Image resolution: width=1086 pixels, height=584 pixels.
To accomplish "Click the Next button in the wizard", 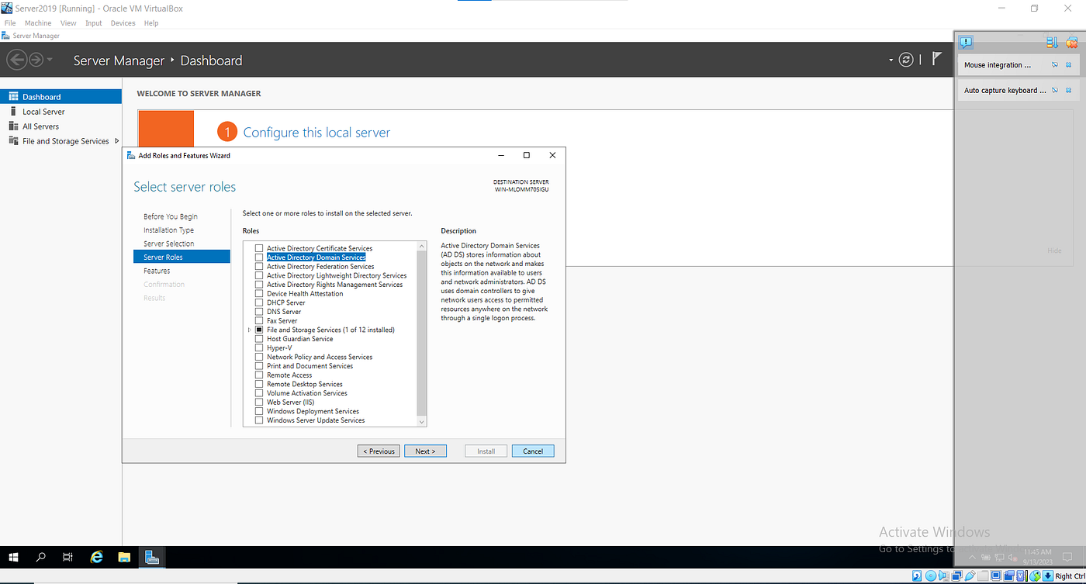I will tap(425, 451).
